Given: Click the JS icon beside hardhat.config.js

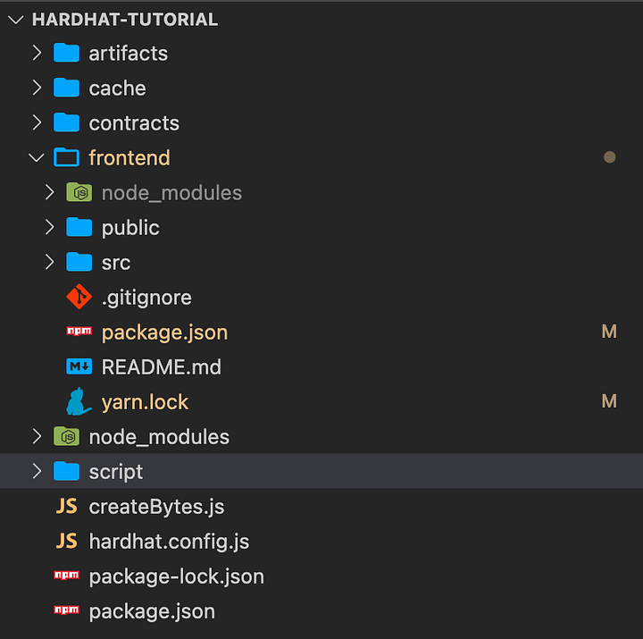Looking at the screenshot, I should pyautogui.click(x=66, y=542).
